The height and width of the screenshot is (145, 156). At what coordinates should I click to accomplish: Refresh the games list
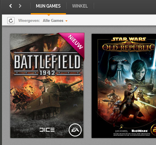pos(11,21)
